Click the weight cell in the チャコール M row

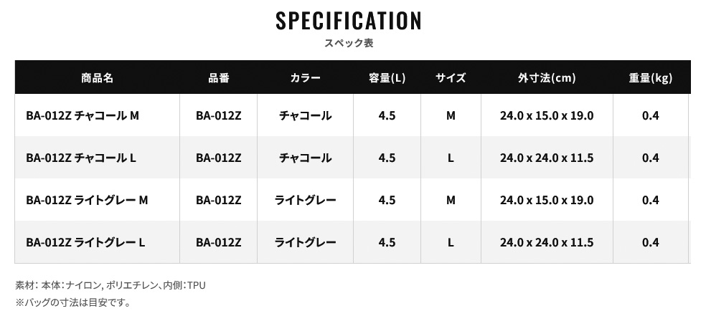[650, 115]
